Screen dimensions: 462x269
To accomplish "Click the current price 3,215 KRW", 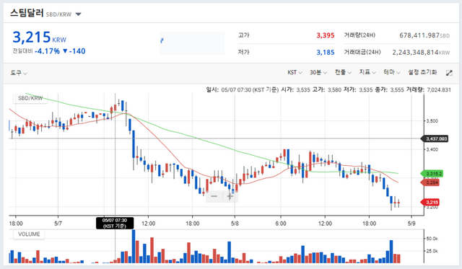I will 39,38.
